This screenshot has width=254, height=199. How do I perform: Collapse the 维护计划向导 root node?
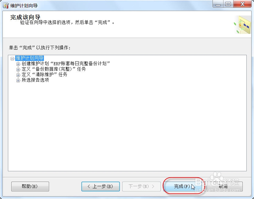coord(12,58)
